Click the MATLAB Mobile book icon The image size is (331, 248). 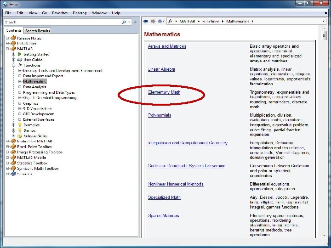[13, 158]
